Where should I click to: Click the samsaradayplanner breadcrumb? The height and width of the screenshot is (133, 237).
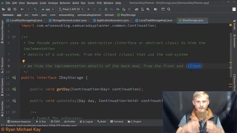tap(89, 15)
